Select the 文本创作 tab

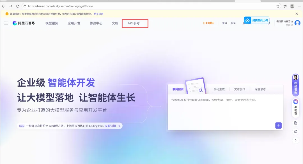pyautogui.click(x=240, y=89)
